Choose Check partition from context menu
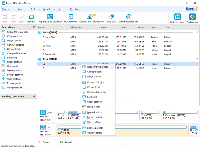The image size is (200, 148). (98, 102)
